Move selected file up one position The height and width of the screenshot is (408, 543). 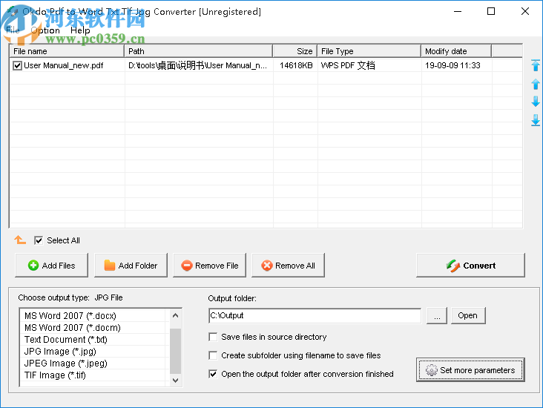[x=536, y=84]
